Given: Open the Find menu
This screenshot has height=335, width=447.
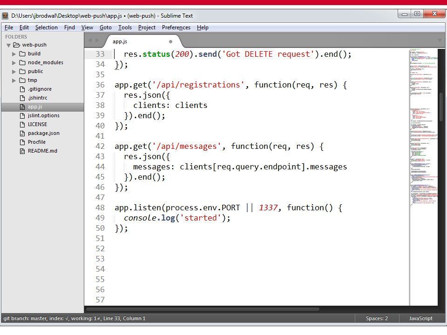Looking at the screenshot, I should [x=69, y=27].
